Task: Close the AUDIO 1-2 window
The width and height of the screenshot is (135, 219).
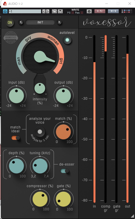Action: 130,4
